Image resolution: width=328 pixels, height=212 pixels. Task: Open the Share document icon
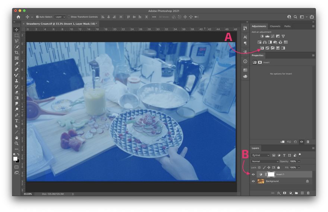(312, 17)
